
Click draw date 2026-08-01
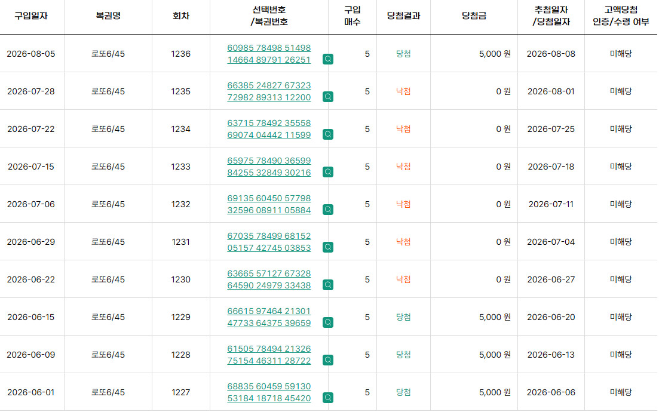(x=551, y=91)
